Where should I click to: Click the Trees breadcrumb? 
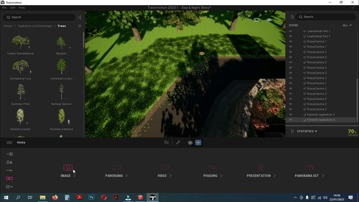click(62, 26)
